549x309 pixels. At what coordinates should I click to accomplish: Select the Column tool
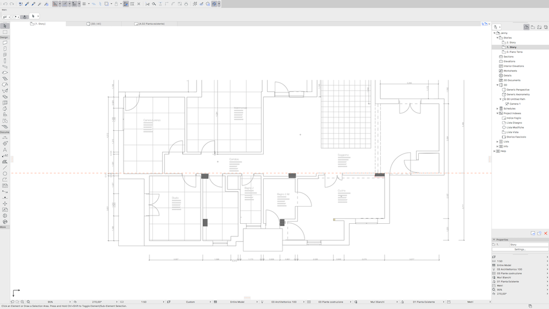[x=5, y=60]
